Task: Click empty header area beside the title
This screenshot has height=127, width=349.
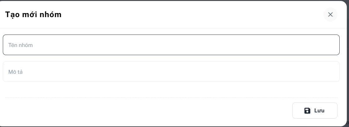Action: point(187,15)
